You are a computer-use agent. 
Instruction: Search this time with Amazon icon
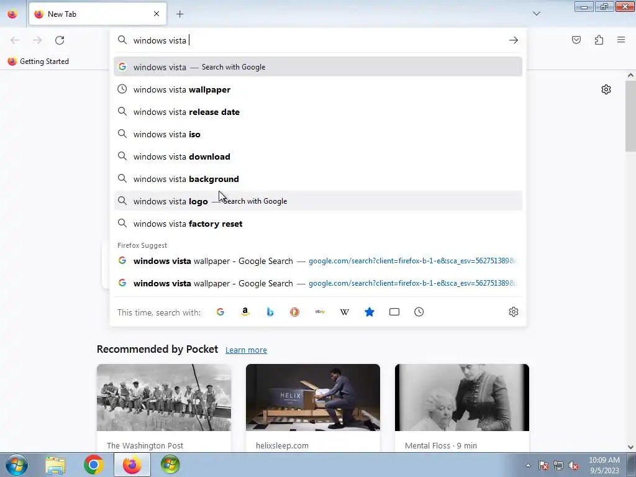(x=245, y=312)
